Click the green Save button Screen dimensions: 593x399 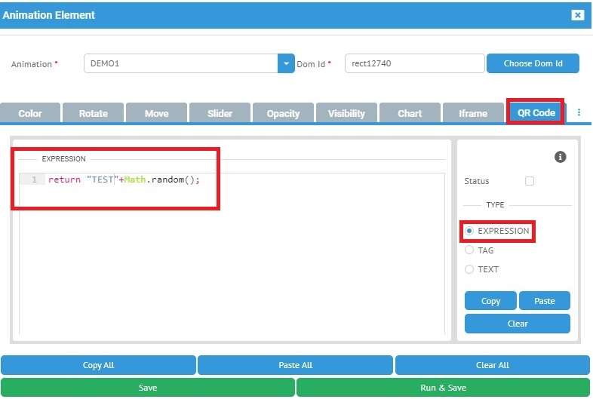pyautogui.click(x=148, y=388)
